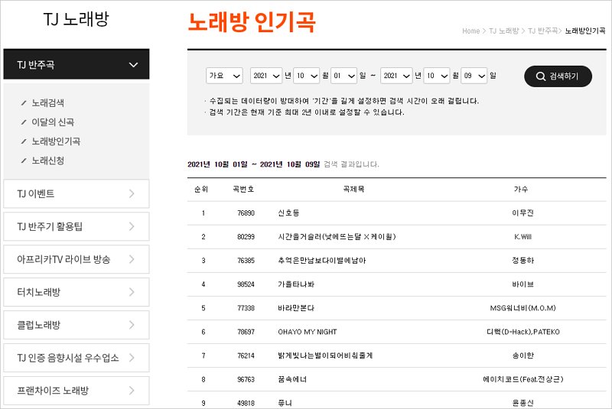
Task: Click the arrow next to 터치노래방
Action: coord(132,292)
